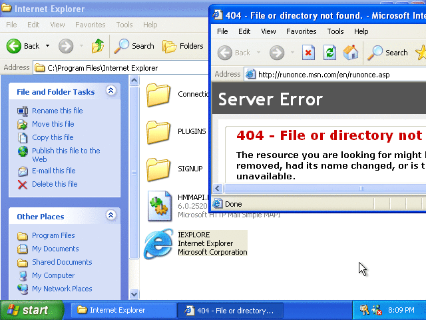Switch to the 404 page taskbar button
Screen dimensions: 426x320
(x=230, y=310)
